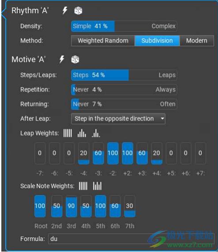Click the Density Simple/Complex slider
Image resolution: width=218 pixels, height=252 pixels.
pos(124,26)
